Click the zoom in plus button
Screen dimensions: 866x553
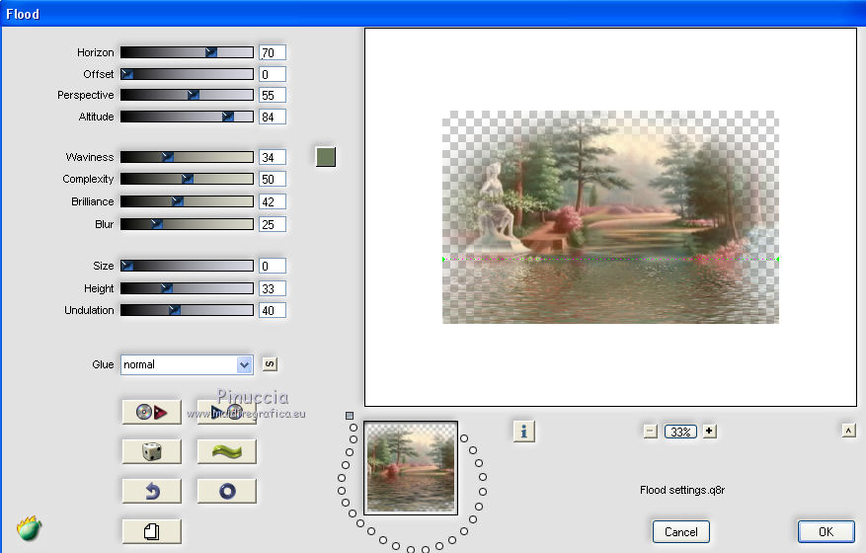[x=709, y=431]
